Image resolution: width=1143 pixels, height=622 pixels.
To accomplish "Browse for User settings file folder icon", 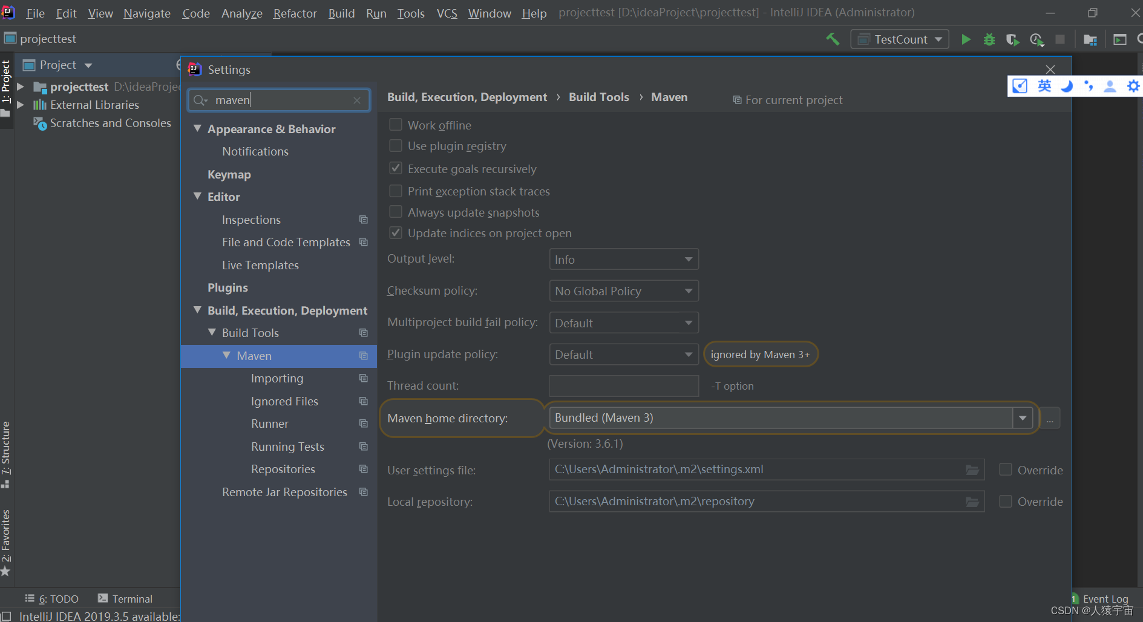I will 972,470.
